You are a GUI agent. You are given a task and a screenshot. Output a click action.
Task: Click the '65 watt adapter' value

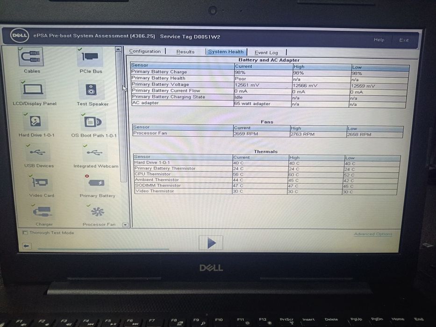click(252, 103)
